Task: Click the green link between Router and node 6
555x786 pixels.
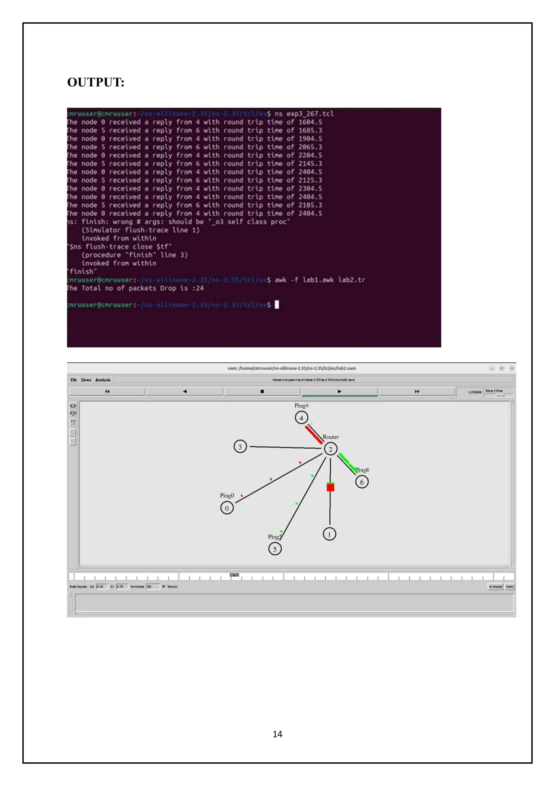Action: 348,463
